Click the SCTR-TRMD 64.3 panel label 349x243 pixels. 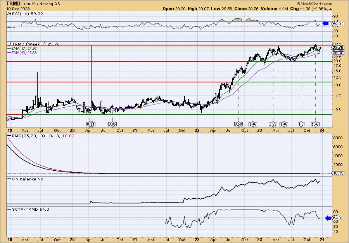tap(31, 209)
